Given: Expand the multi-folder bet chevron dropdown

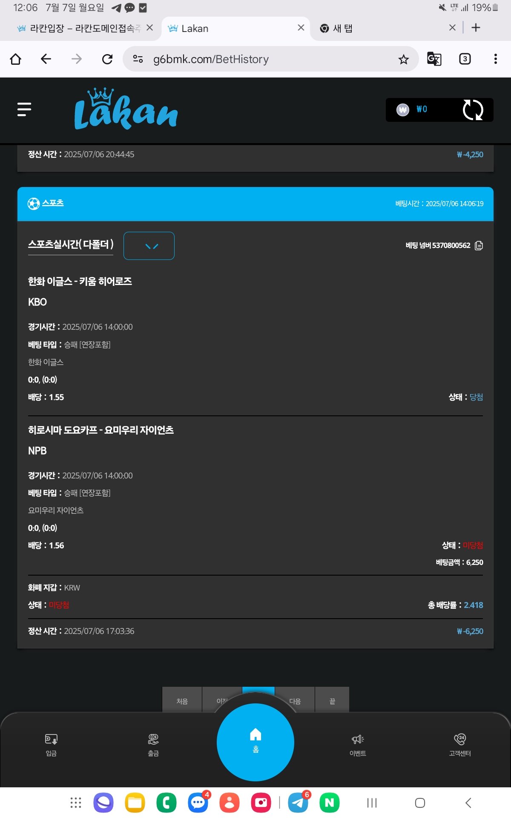Looking at the screenshot, I should (x=149, y=246).
